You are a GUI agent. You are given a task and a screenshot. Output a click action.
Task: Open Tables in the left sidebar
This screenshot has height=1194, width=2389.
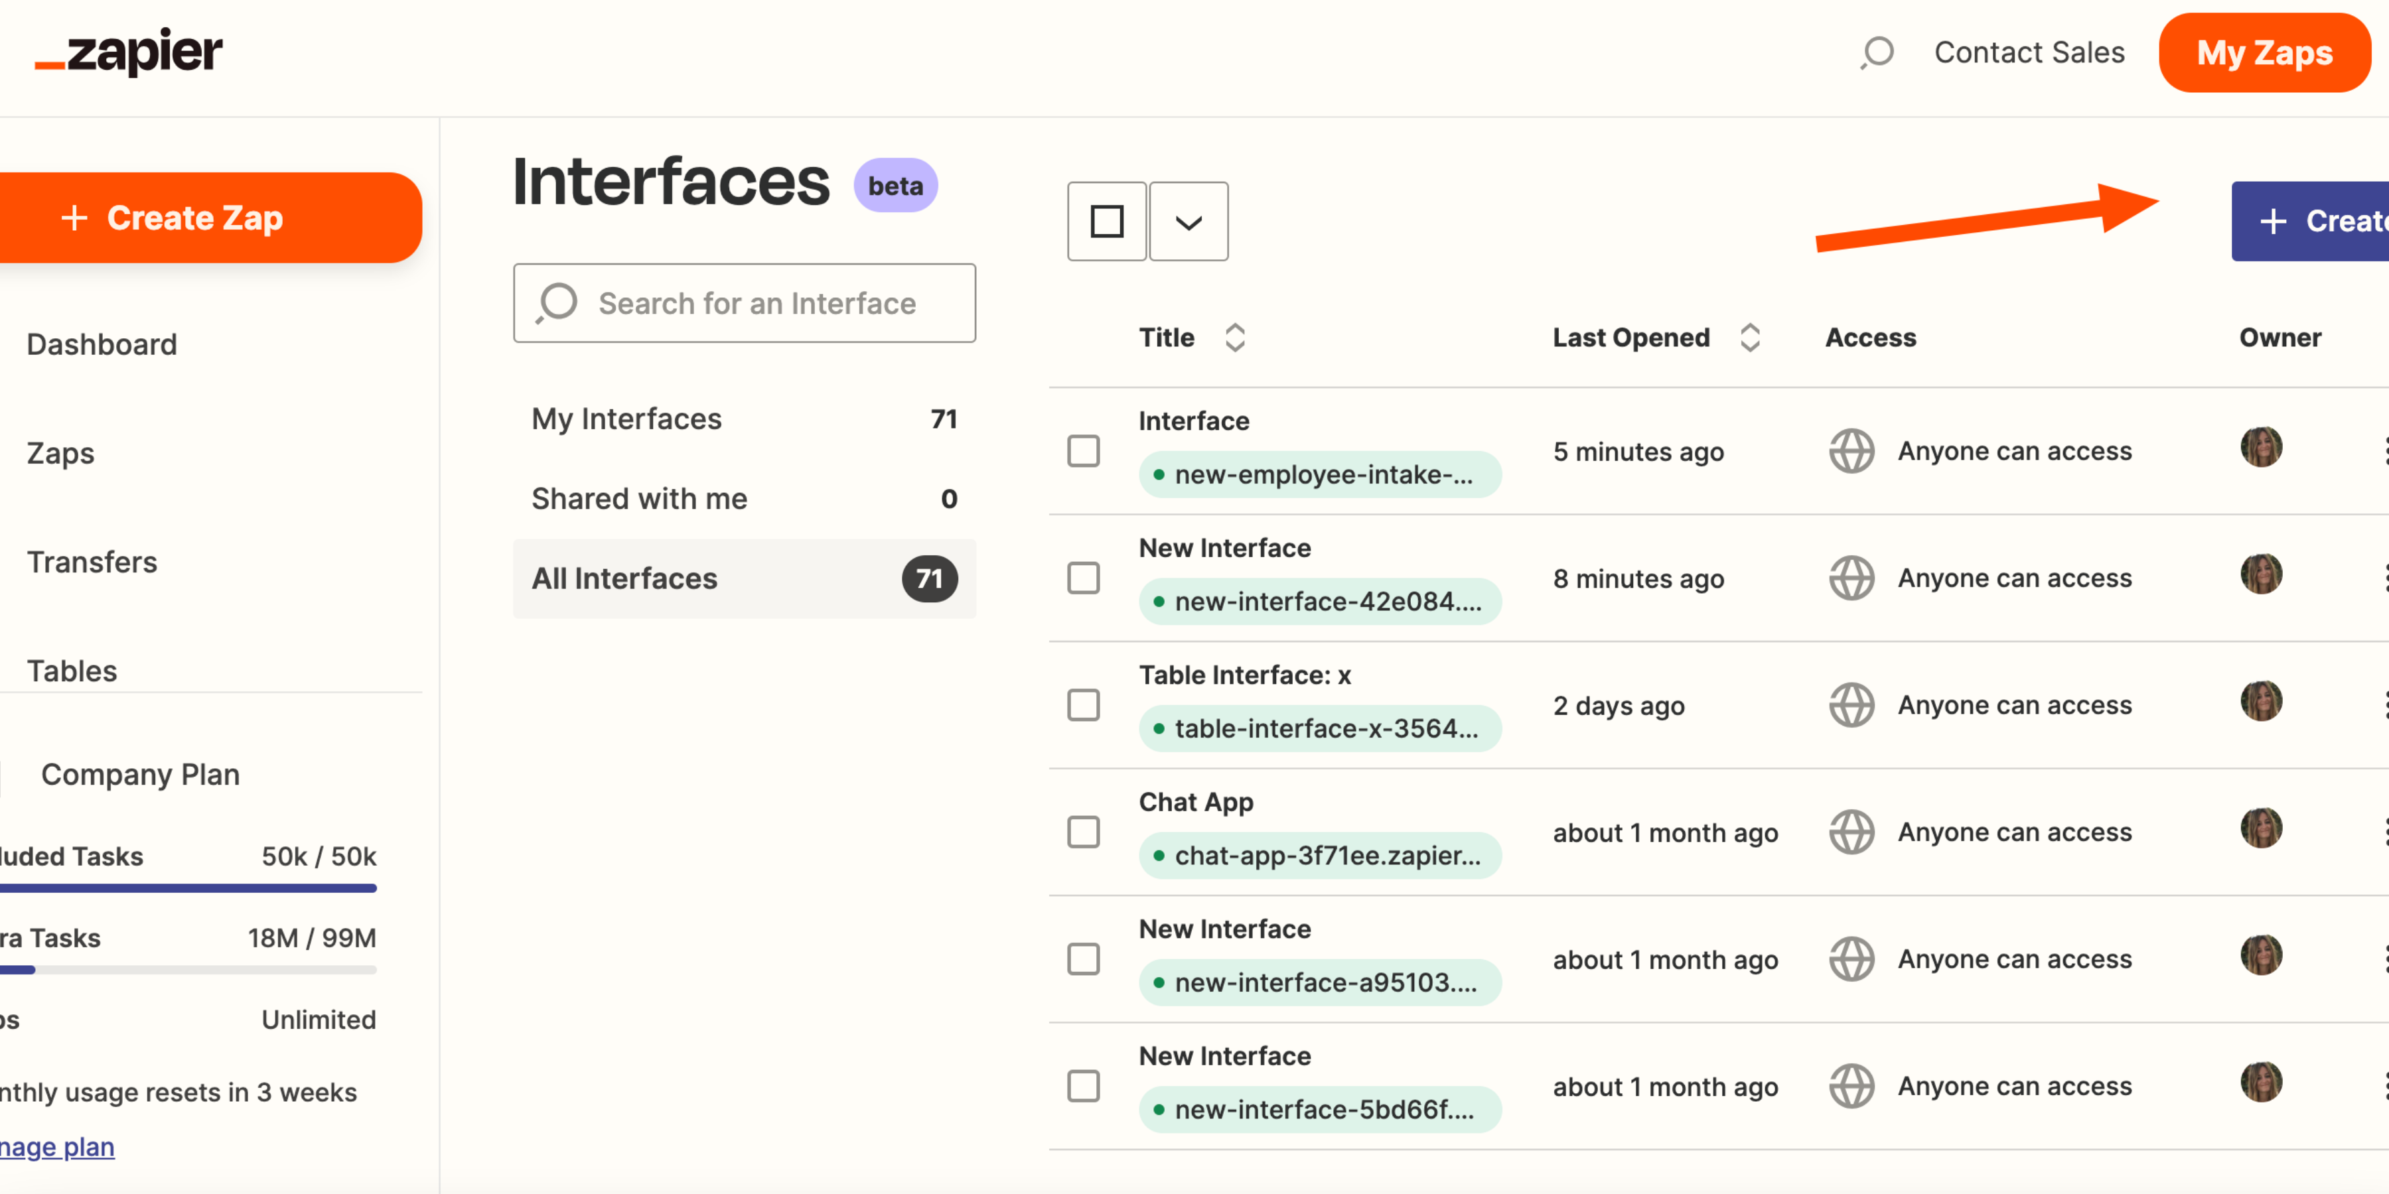[72, 670]
